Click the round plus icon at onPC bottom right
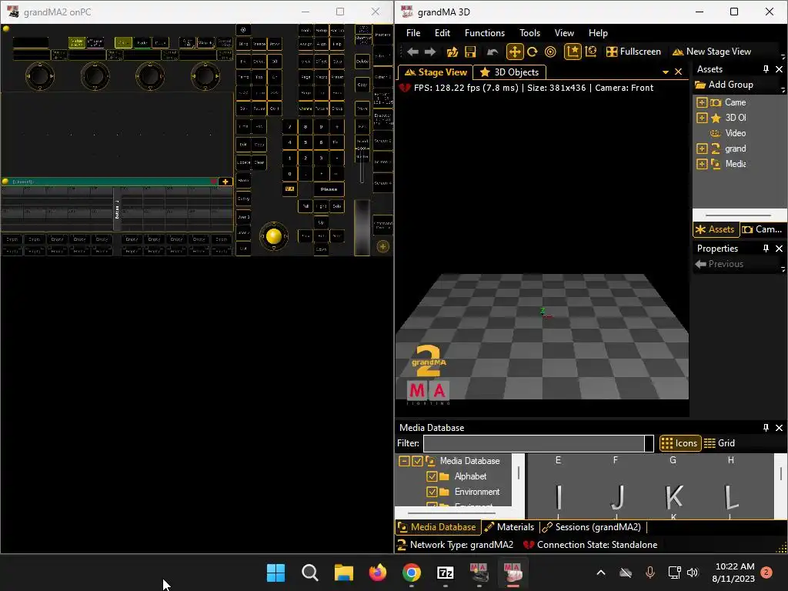Viewport: 788px width, 591px height. tap(383, 246)
